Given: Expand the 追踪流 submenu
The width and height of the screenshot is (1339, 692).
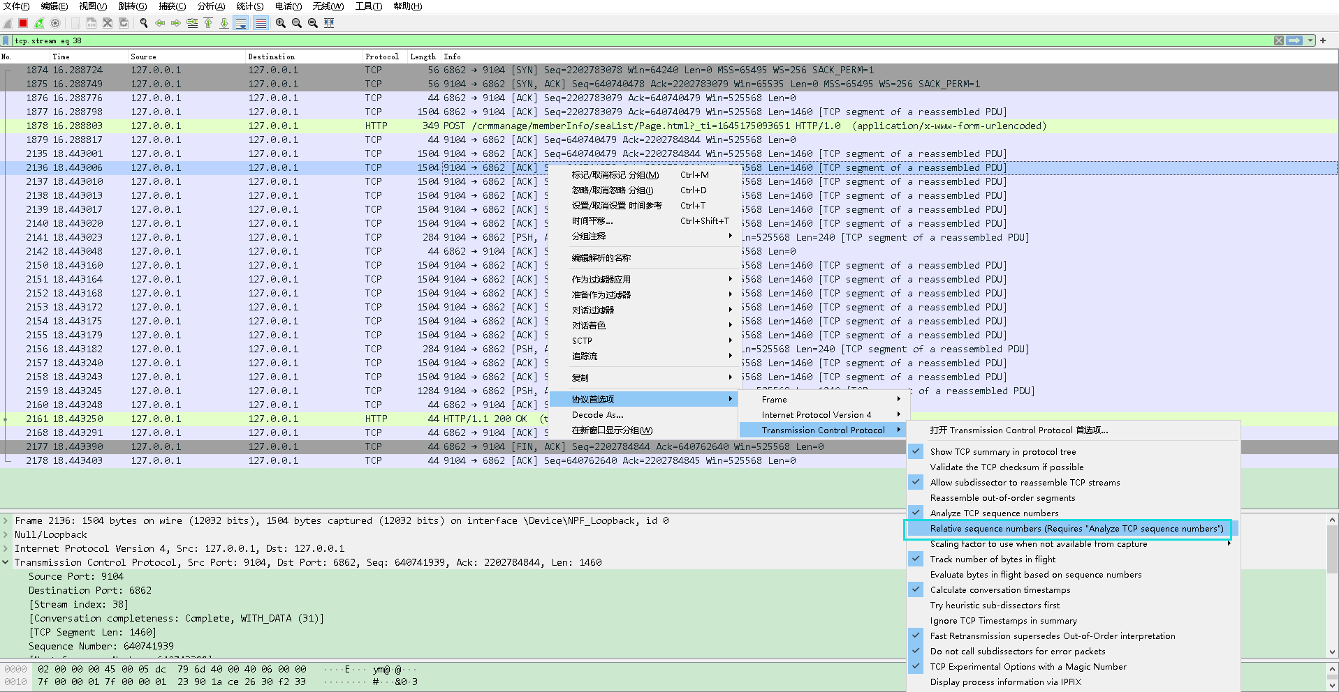Looking at the screenshot, I should click(x=645, y=356).
